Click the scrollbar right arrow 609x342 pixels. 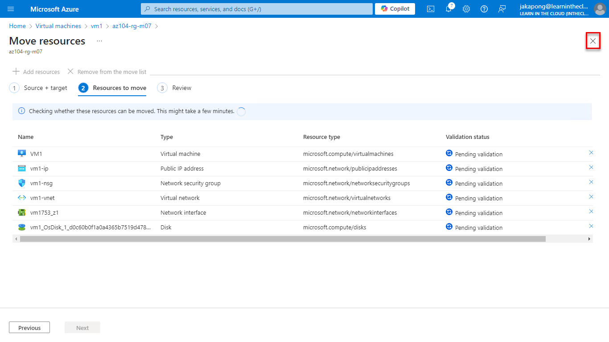[589, 239]
